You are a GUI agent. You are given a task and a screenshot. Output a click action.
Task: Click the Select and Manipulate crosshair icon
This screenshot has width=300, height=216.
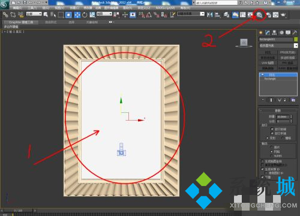coord(125,15)
